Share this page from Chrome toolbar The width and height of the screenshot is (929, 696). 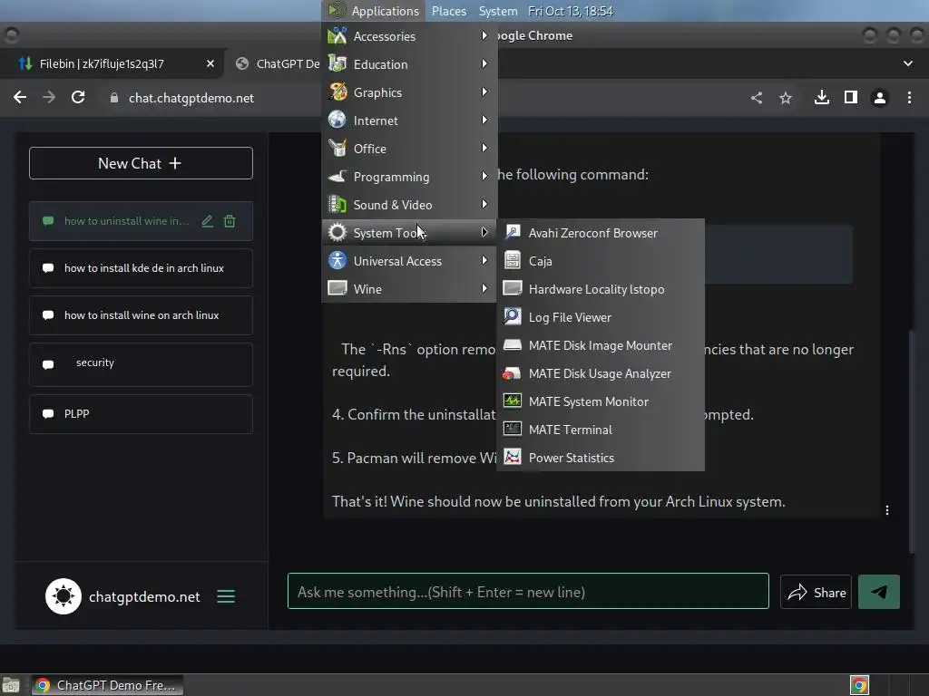coord(757,98)
